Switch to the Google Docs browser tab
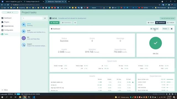This screenshot has height=99, width=177. 12,2
